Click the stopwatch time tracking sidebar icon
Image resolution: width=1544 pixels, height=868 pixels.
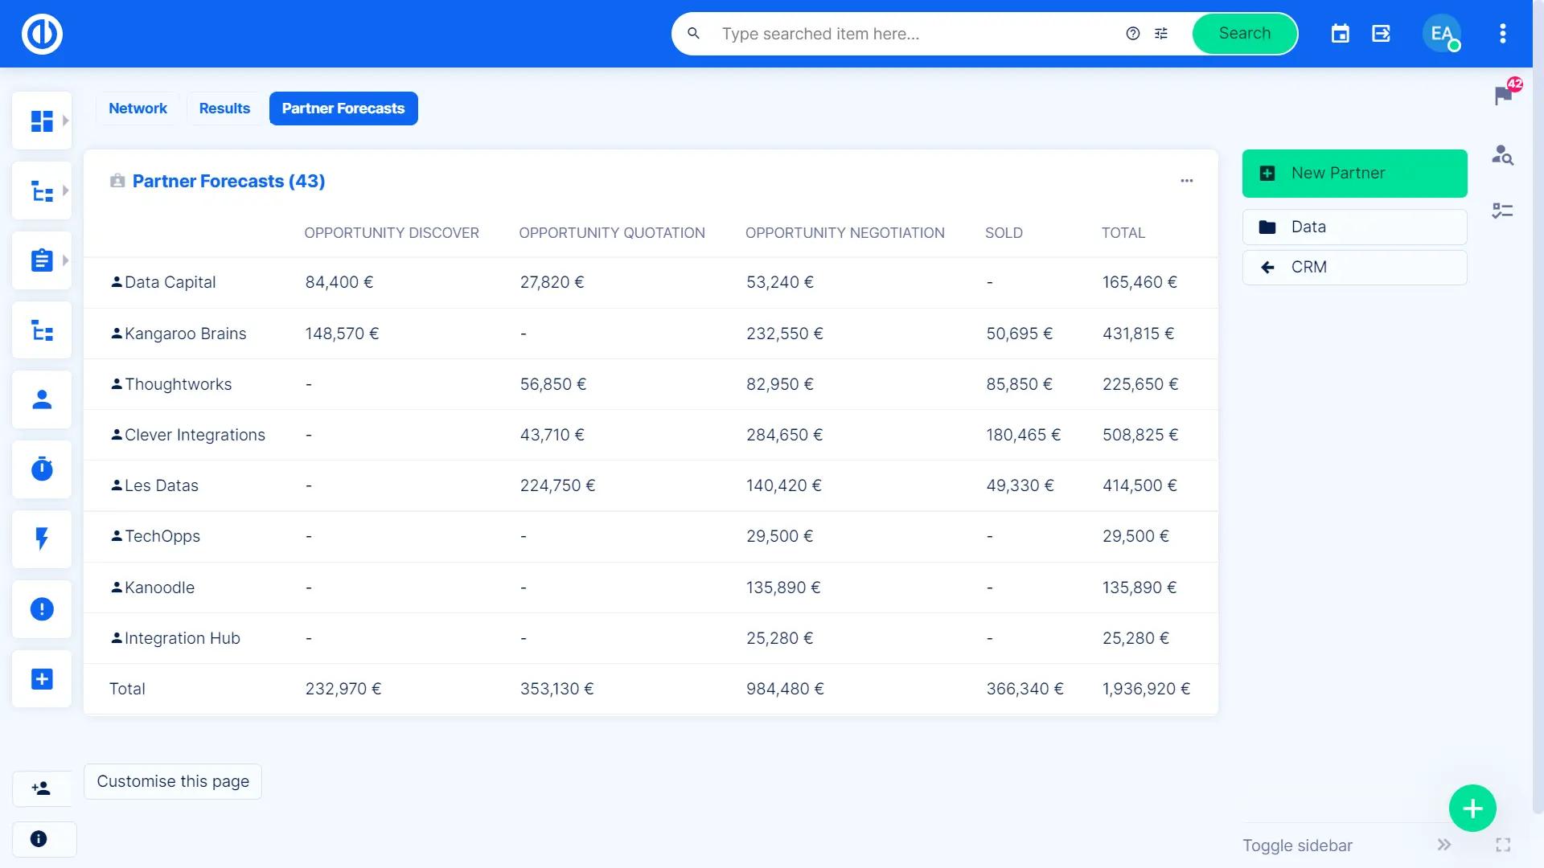[x=42, y=469]
